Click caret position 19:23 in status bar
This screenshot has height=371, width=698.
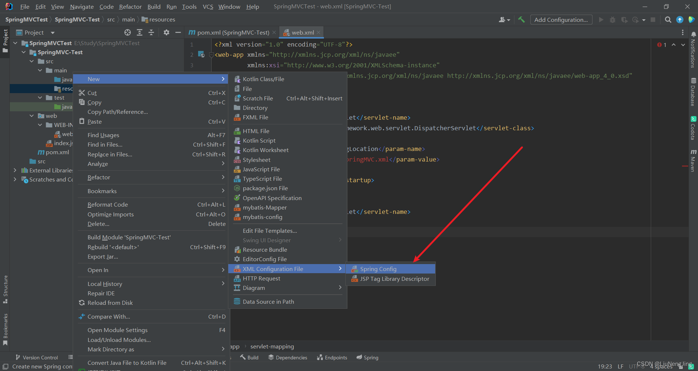pos(605,366)
